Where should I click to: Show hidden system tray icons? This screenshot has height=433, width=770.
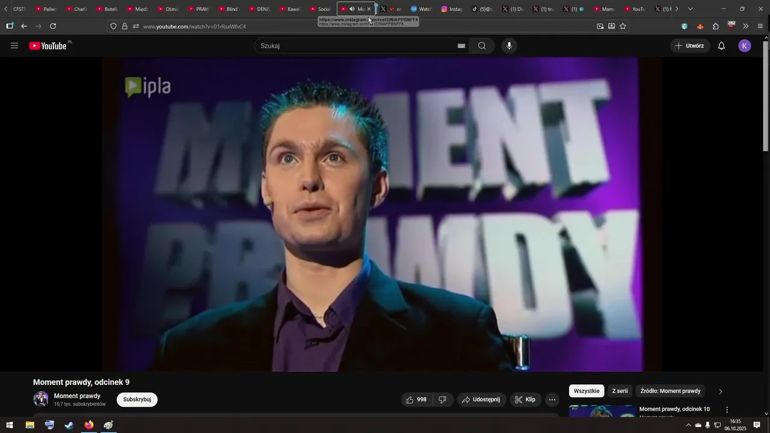[x=688, y=425]
